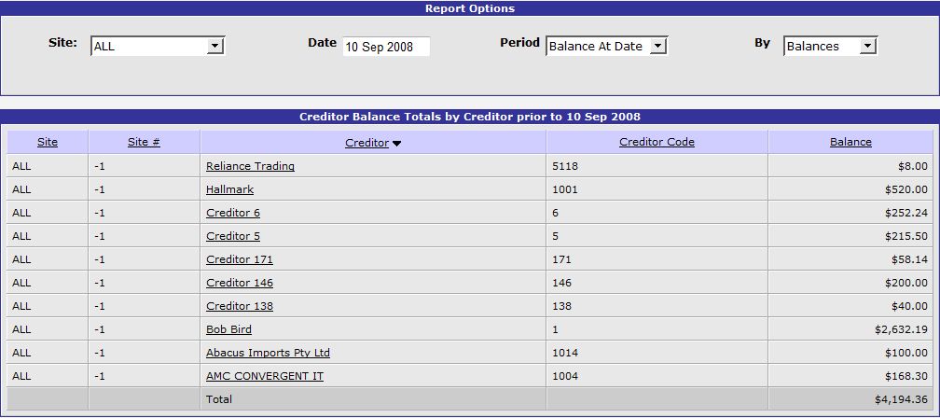Sort the report by Balance column
The image size is (940, 418).
tap(850, 143)
